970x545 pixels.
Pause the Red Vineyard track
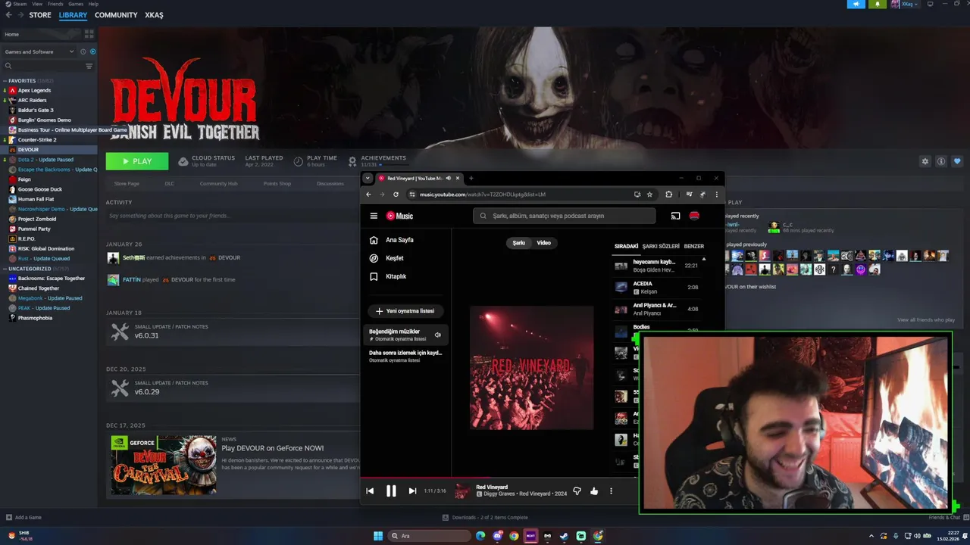391,491
